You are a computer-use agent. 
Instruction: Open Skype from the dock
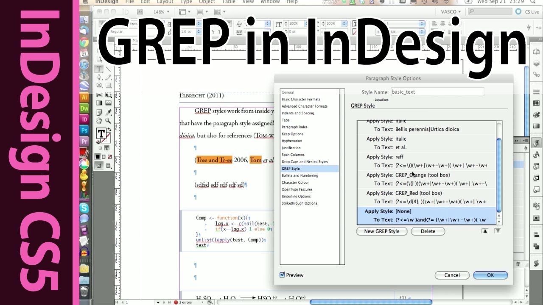point(84,208)
